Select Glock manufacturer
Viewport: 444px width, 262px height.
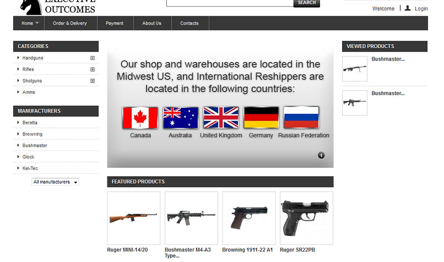tap(28, 157)
